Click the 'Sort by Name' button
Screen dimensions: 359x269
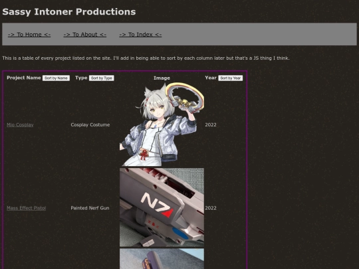(x=56, y=78)
